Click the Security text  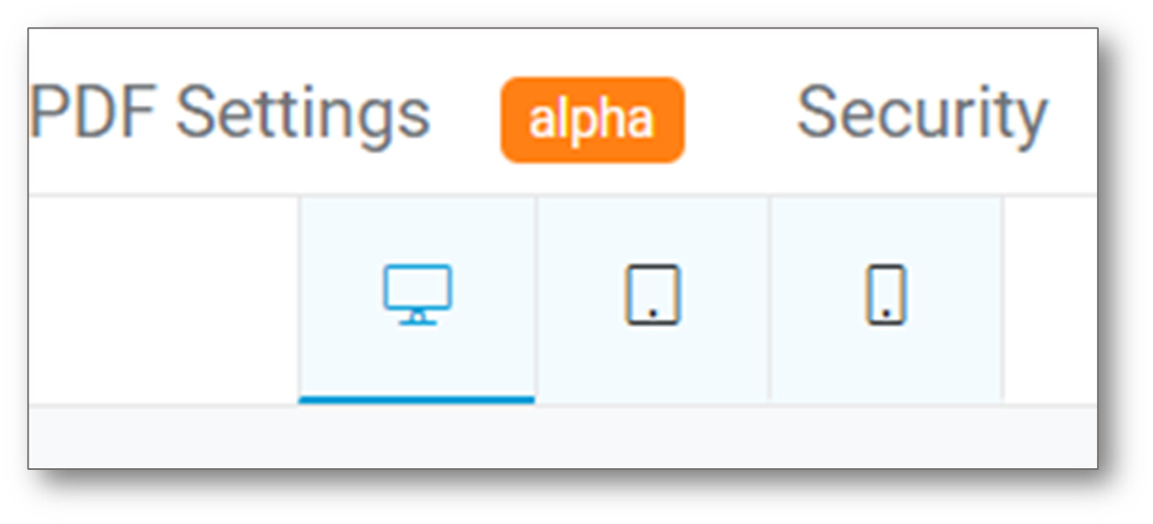pos(922,113)
